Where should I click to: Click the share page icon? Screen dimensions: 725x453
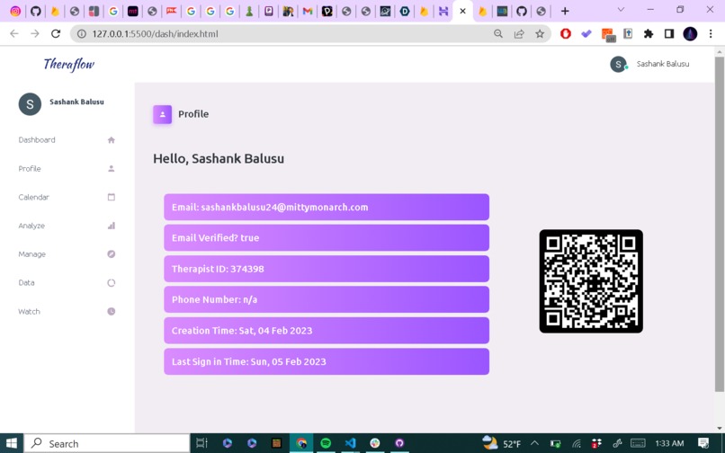[x=519, y=34]
